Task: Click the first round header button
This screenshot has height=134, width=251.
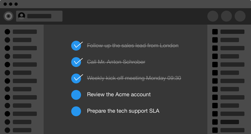Action: coord(213,16)
